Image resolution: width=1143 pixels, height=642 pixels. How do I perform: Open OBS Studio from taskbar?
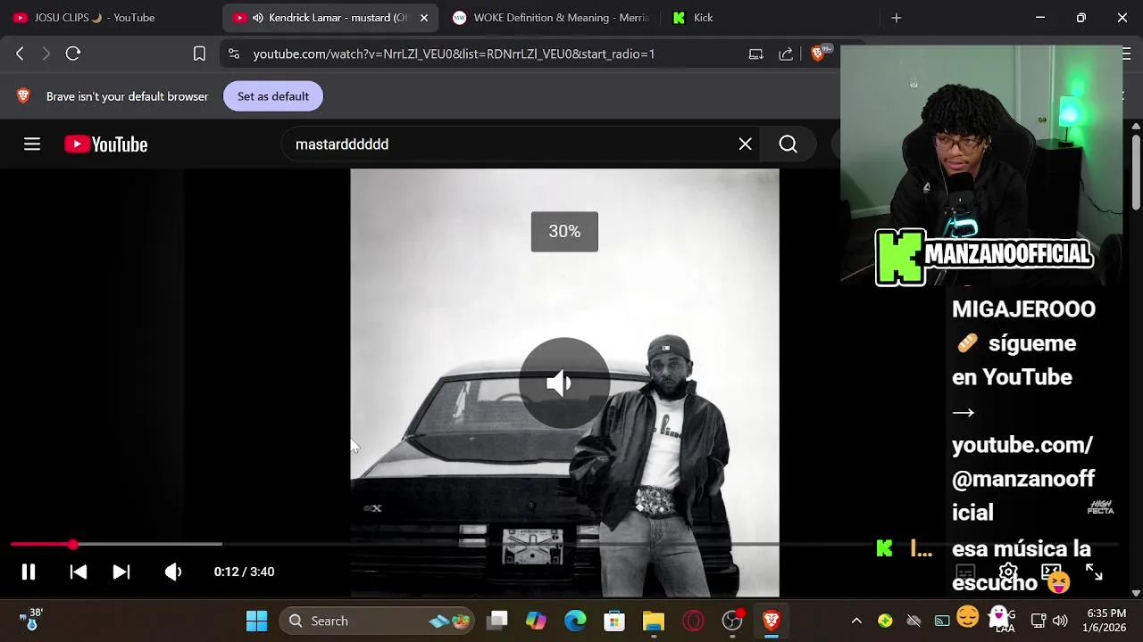(x=732, y=621)
